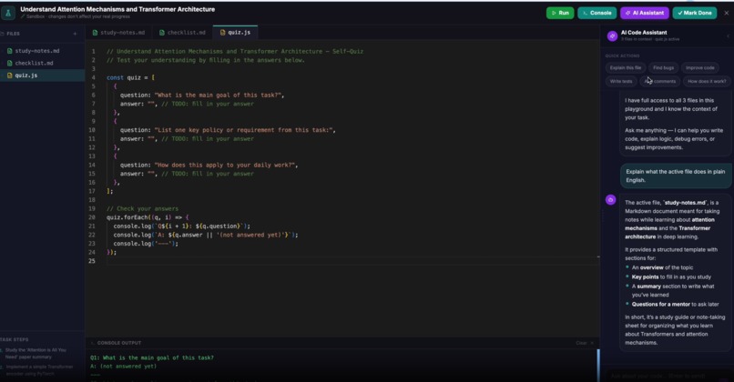Screen dimensions: 734x382
Task: Click the Write tests quick action
Action: pyautogui.click(x=621, y=81)
